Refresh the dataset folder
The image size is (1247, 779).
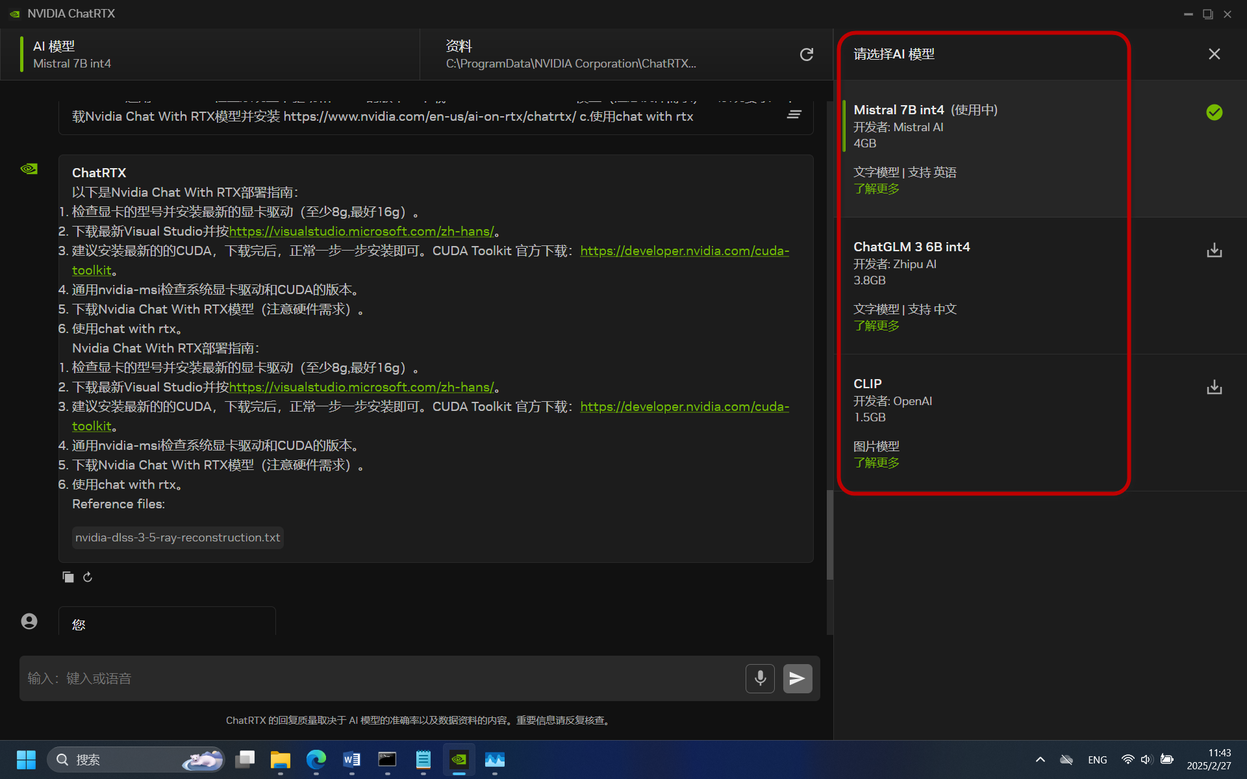point(807,55)
